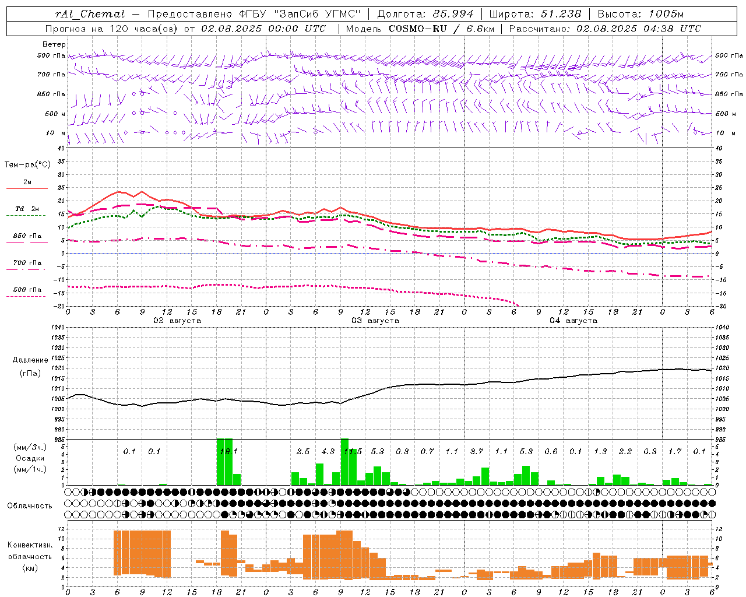Image resolution: width=746 pixels, height=597 pixels.
Task: Click the date label 04 августа
Action: click(573, 321)
